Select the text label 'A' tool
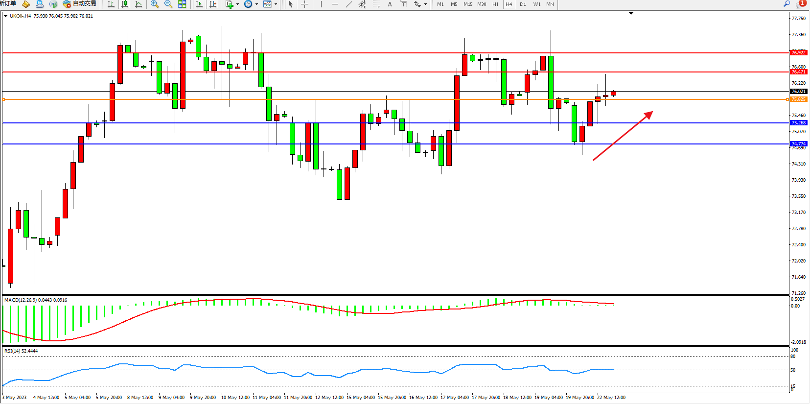This screenshot has height=404, width=810. click(390, 4)
